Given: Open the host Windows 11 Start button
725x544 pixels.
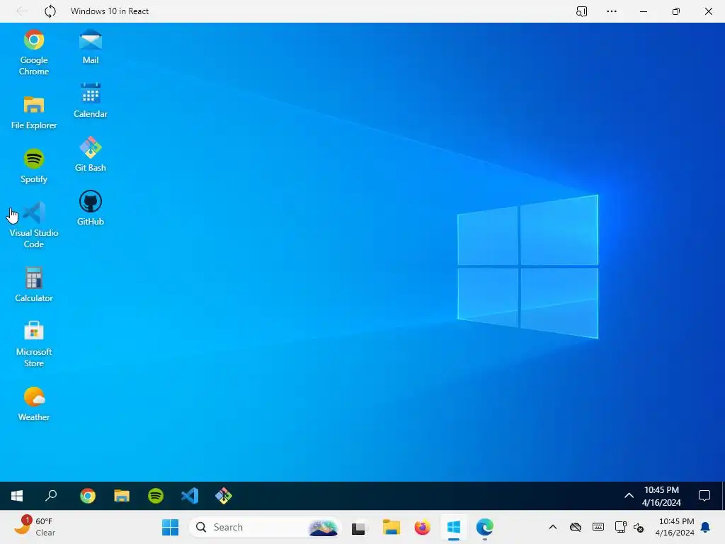Looking at the screenshot, I should [170, 527].
